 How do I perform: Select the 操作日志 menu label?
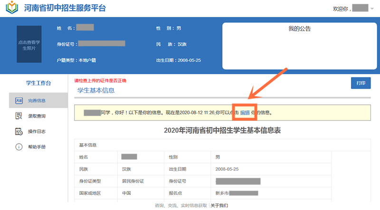click(37, 131)
